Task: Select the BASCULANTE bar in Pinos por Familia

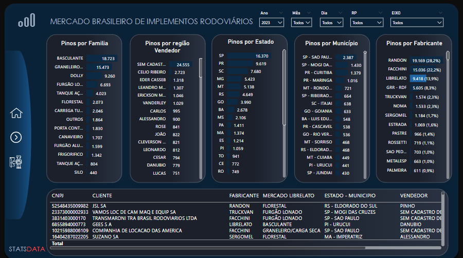Action: (102, 59)
